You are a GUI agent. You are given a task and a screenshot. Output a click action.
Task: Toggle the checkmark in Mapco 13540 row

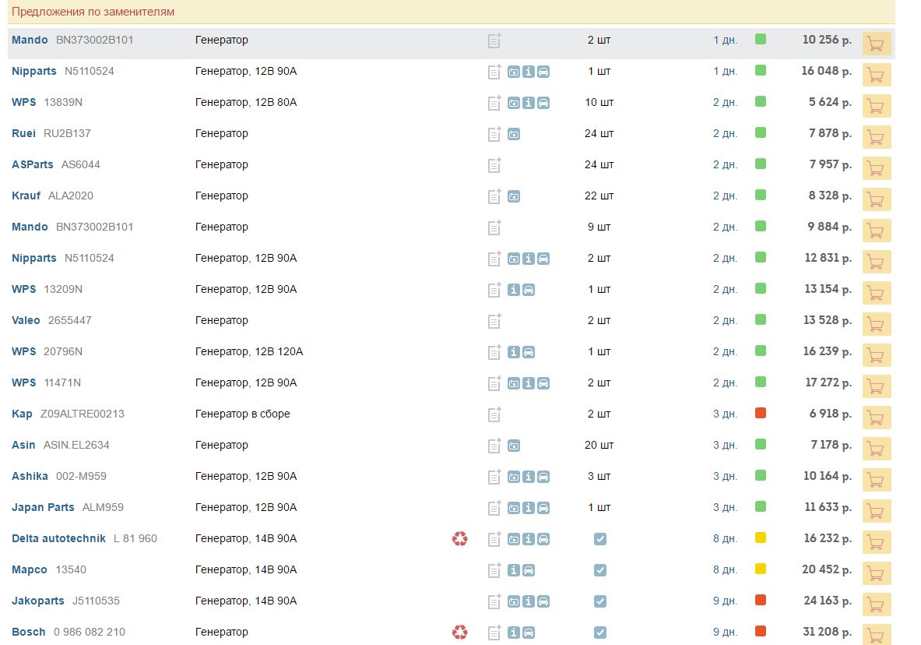[599, 570]
